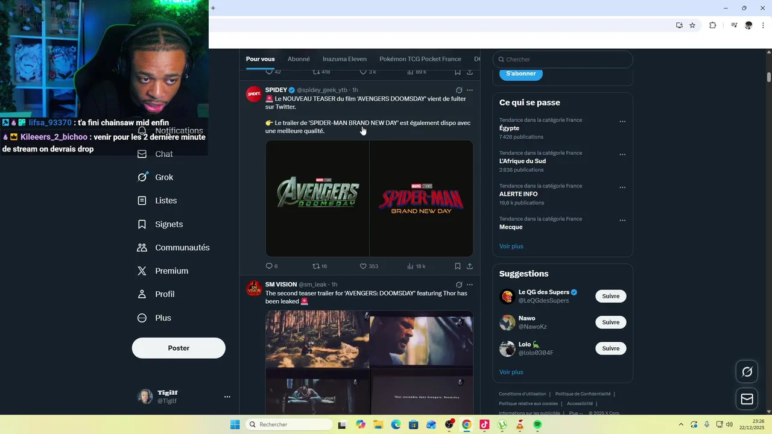Open Windows Start menu
The width and height of the screenshot is (772, 434).
coord(235,424)
